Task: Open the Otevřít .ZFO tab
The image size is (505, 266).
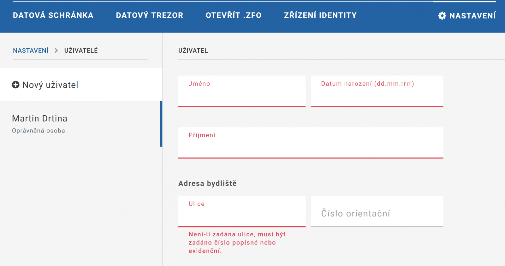Action: 234,15
